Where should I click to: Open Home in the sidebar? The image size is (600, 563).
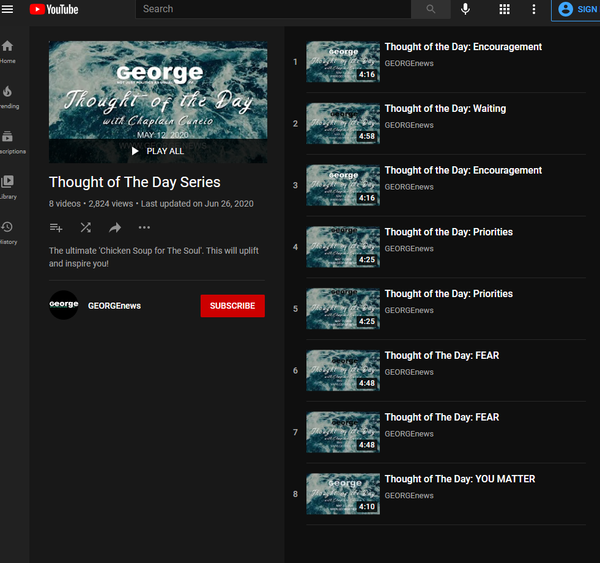(x=8, y=53)
